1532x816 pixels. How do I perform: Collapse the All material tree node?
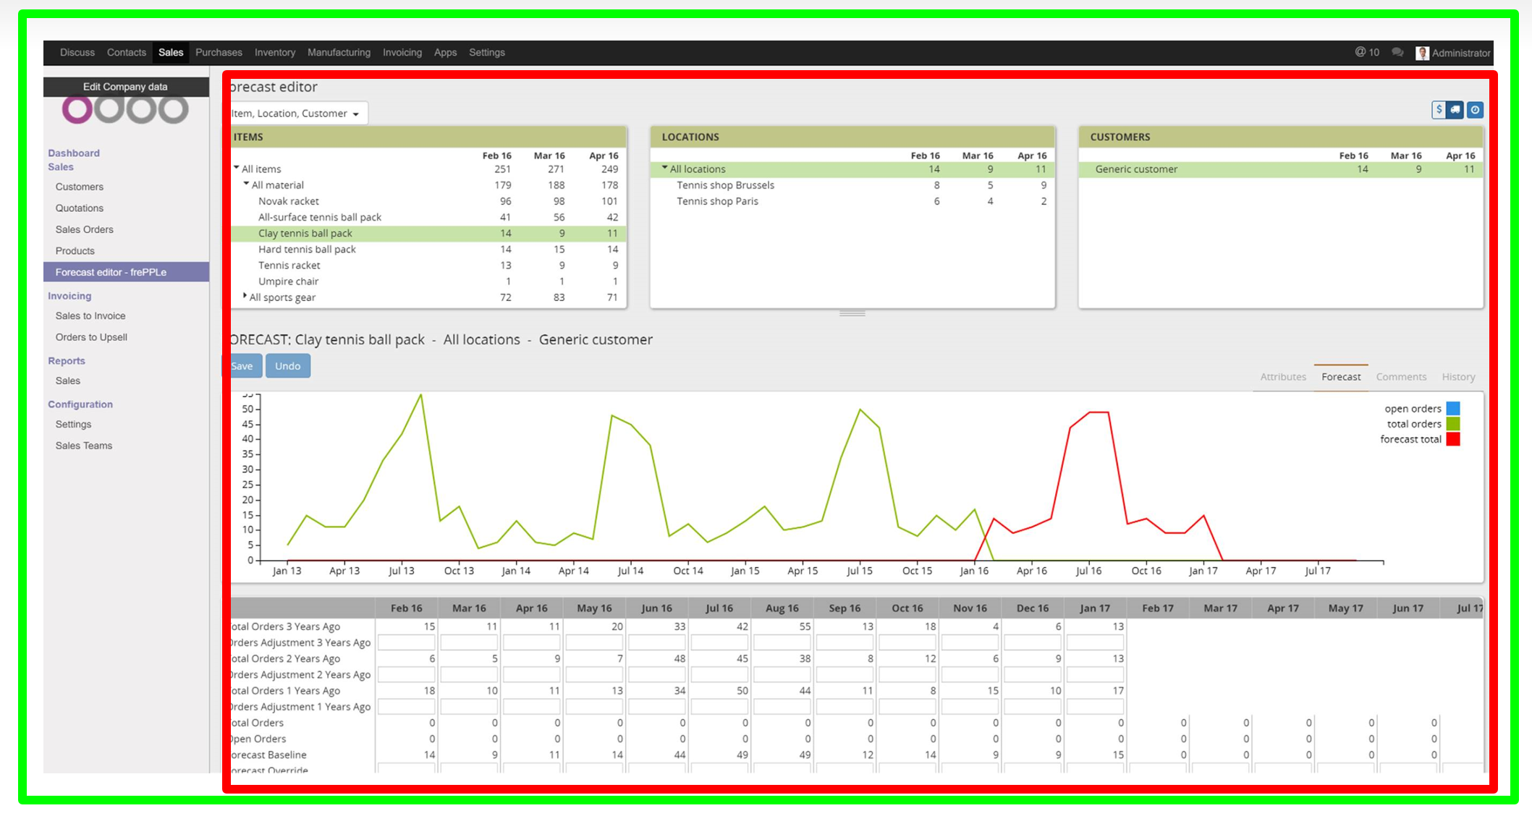pos(245,184)
